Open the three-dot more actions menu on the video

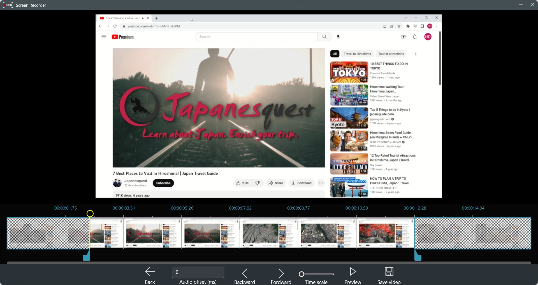point(321,183)
